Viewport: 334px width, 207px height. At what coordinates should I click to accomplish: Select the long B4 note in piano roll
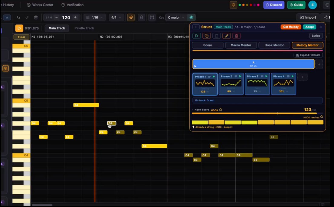[x=86, y=105]
